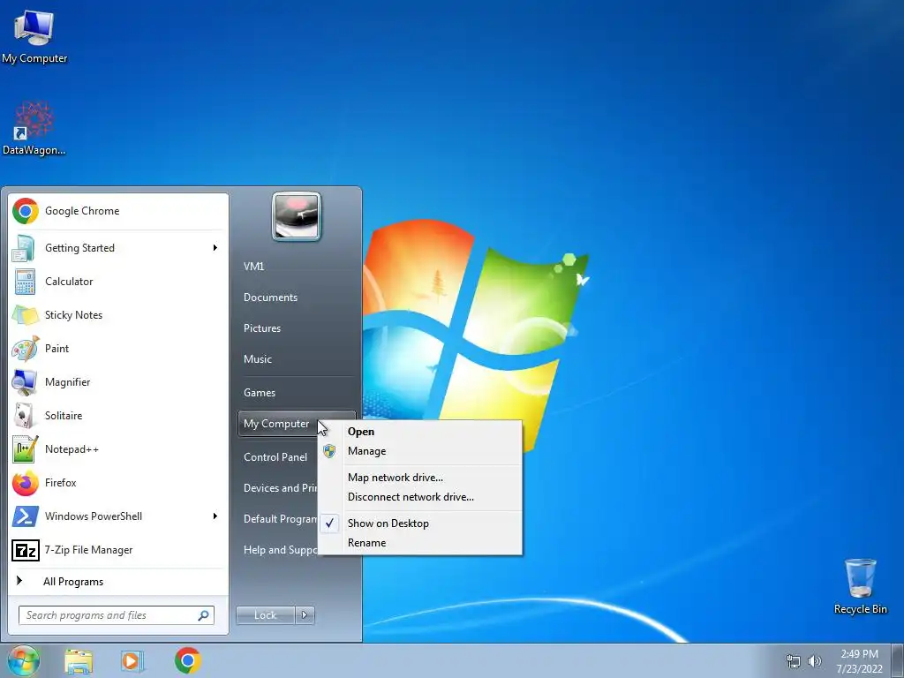Open the network tray icon
The height and width of the screenshot is (678, 904).
click(x=794, y=661)
